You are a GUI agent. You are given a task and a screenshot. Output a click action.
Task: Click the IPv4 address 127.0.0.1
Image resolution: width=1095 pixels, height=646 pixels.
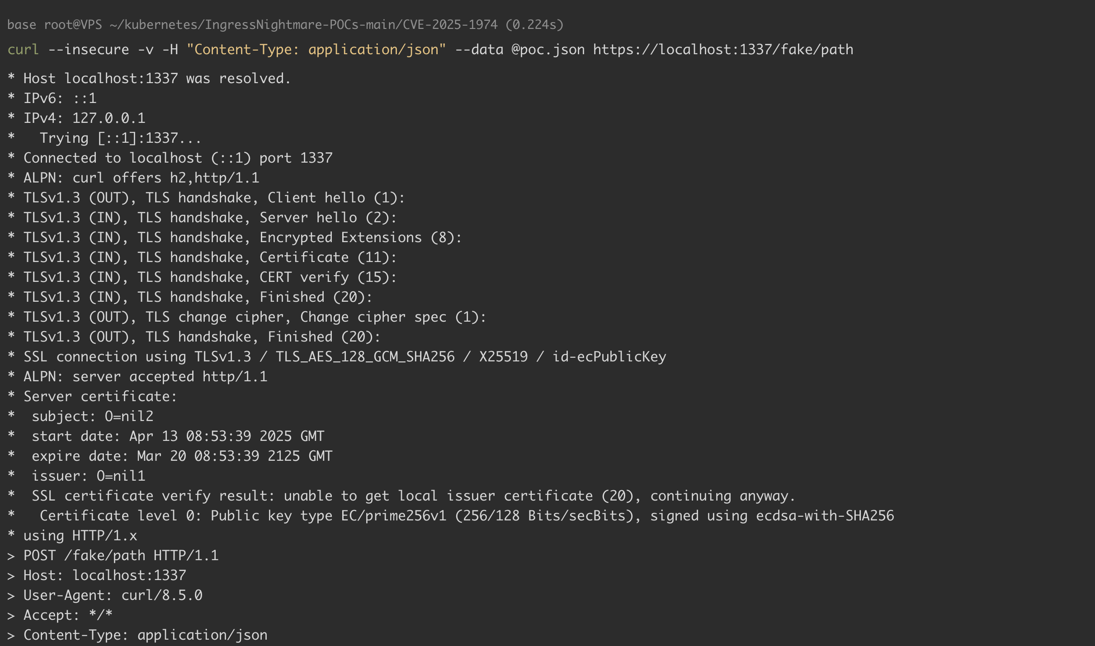[109, 118]
